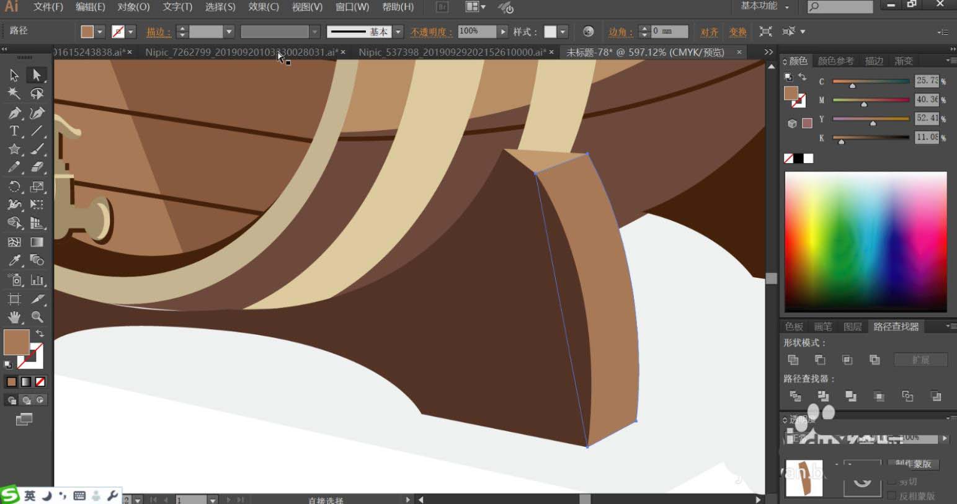
Task: Select the Warp tool
Action: pyautogui.click(x=14, y=205)
